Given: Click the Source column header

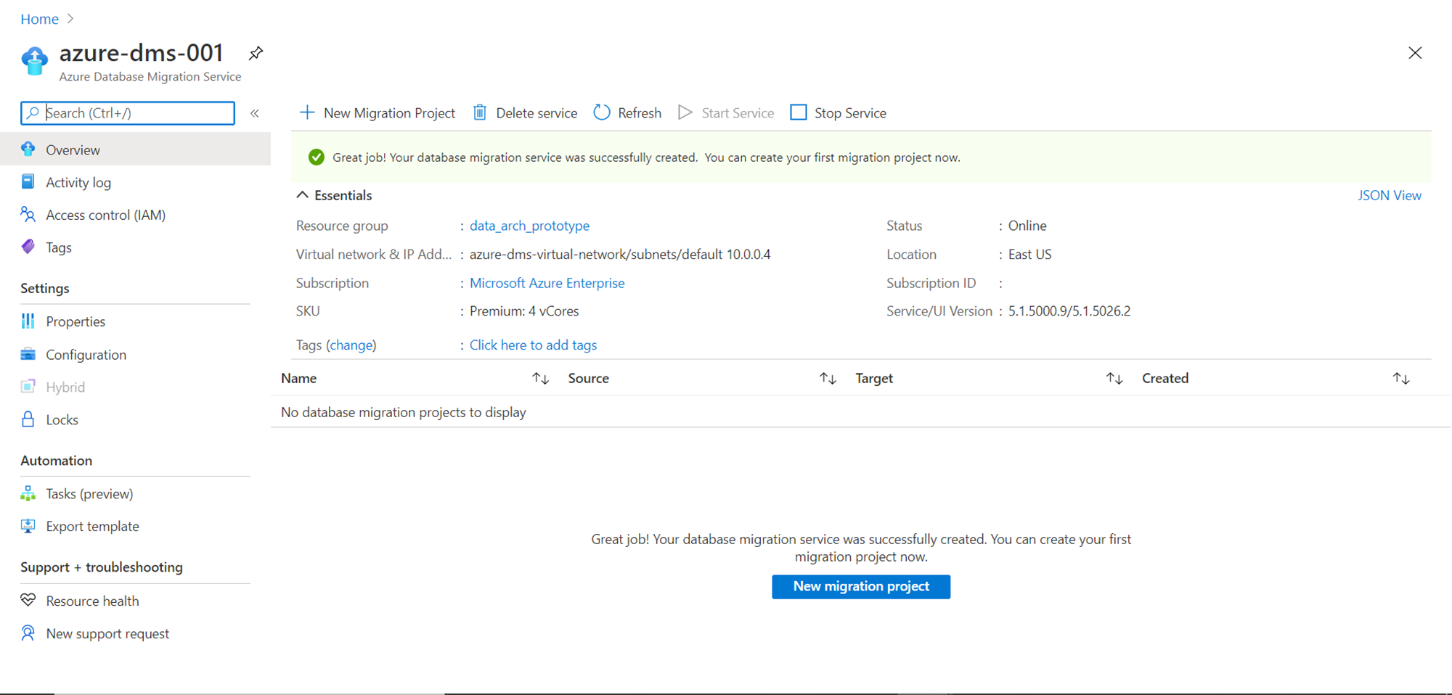Looking at the screenshot, I should click(588, 378).
